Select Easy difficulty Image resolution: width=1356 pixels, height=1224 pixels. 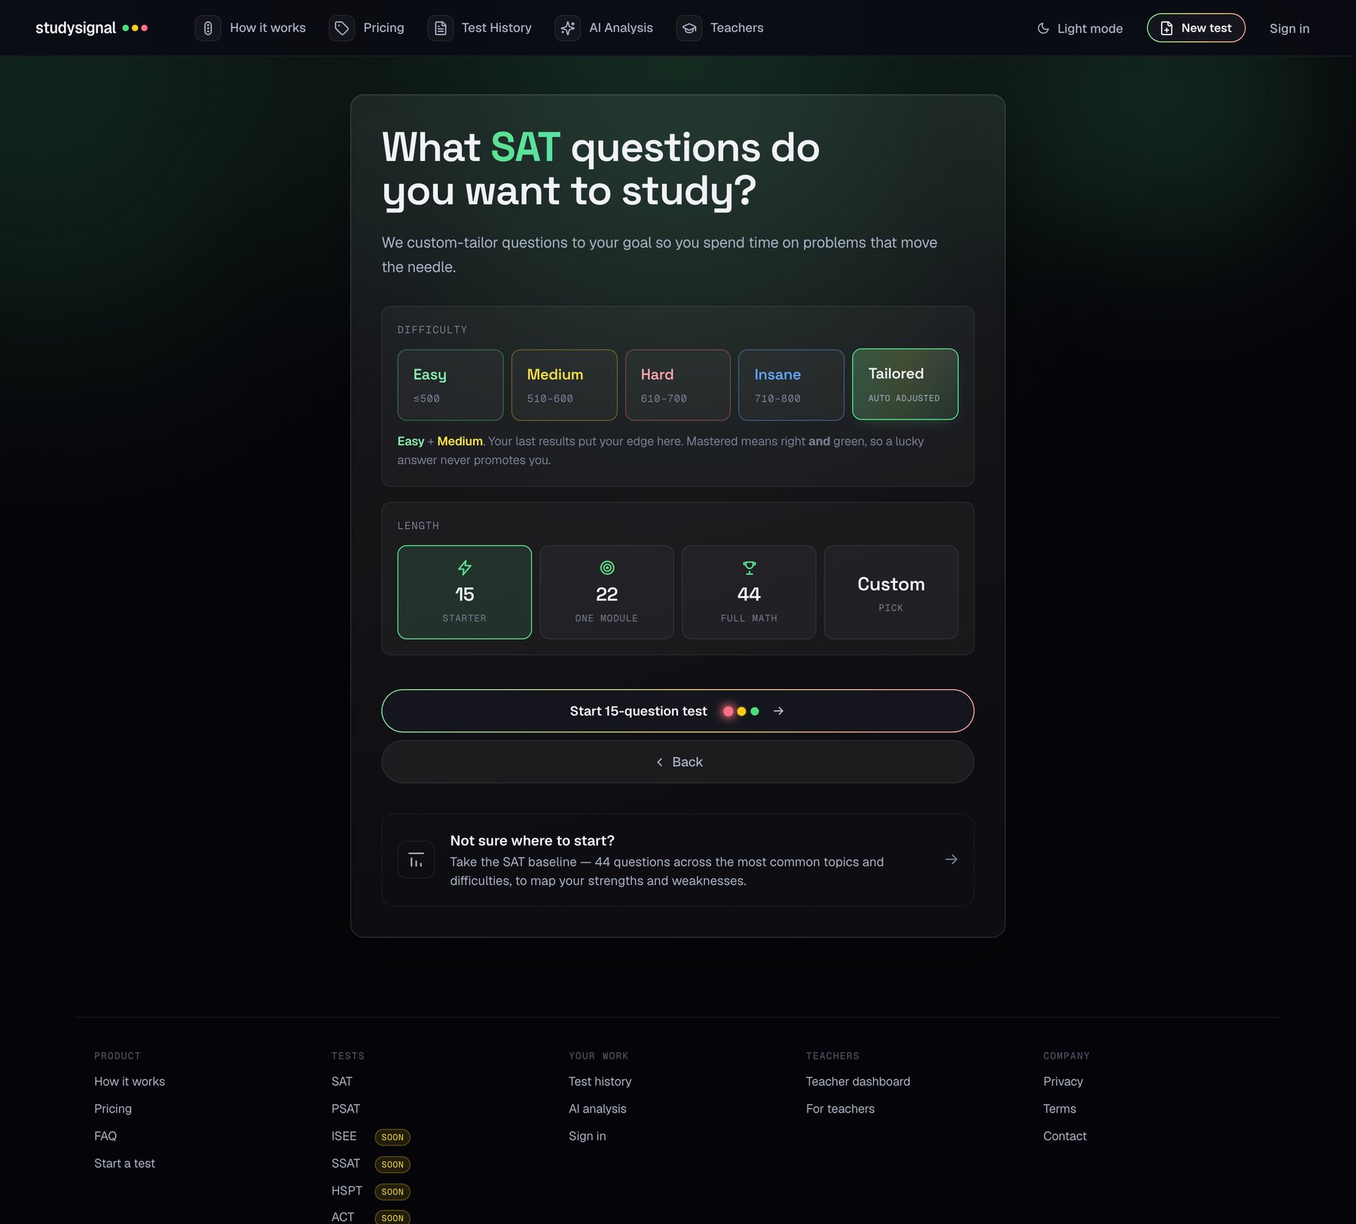click(x=450, y=385)
